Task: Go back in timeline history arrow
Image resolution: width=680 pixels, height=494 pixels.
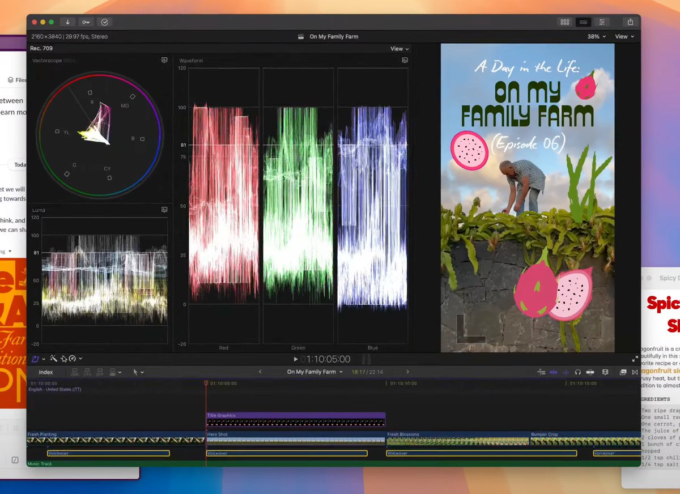Action: [260, 372]
